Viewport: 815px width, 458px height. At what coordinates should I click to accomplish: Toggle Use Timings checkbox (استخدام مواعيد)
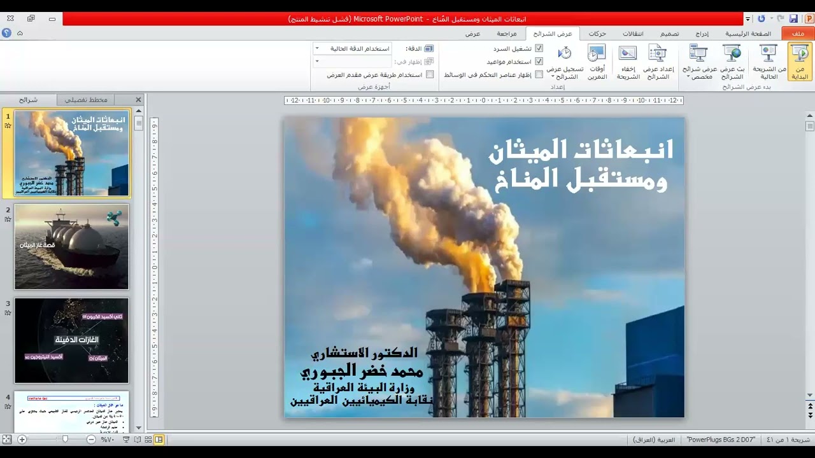point(539,61)
